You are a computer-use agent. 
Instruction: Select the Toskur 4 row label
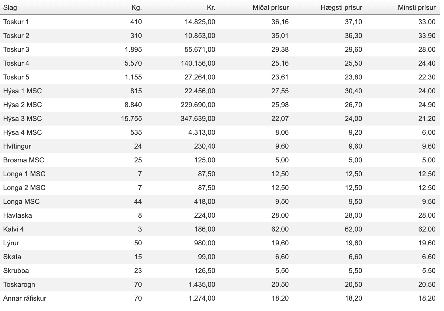16,63
